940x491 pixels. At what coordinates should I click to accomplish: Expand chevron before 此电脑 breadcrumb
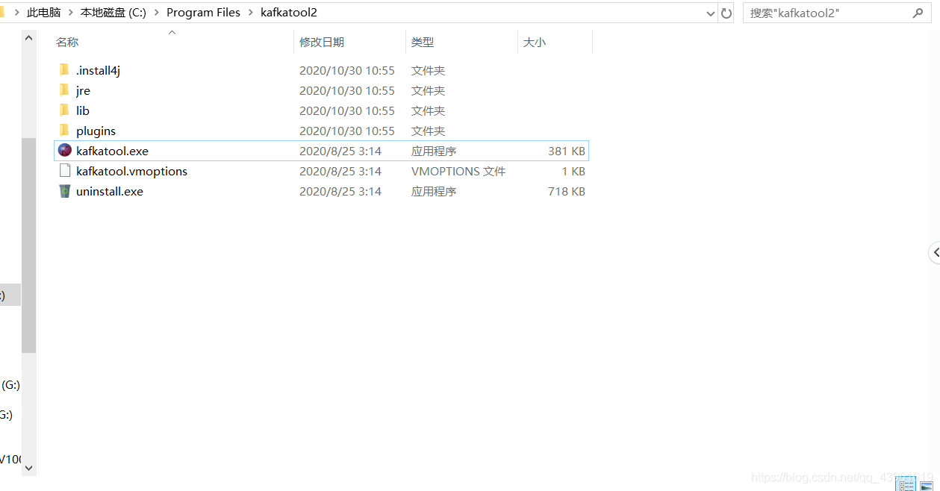[16, 13]
